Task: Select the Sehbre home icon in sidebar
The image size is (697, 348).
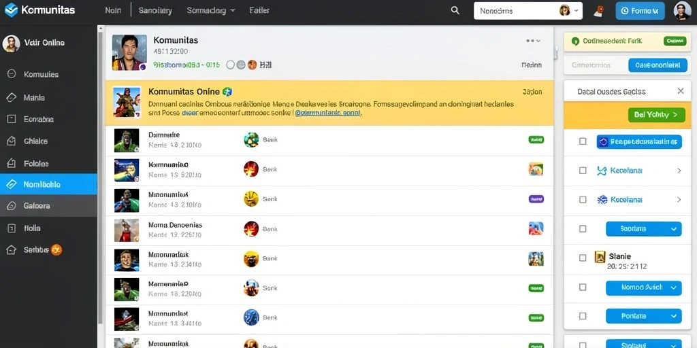Action: [x=11, y=250]
